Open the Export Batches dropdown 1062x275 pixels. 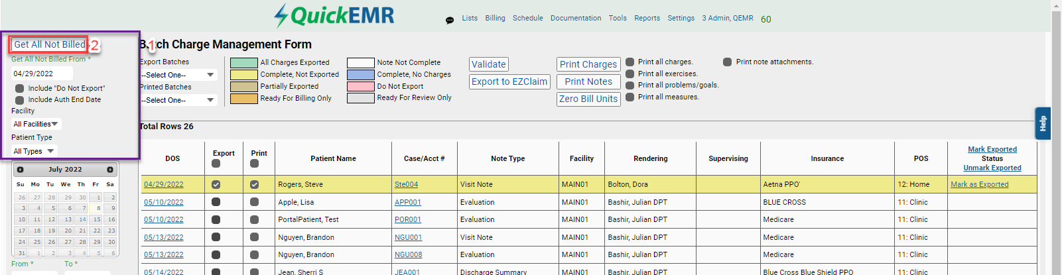[178, 75]
